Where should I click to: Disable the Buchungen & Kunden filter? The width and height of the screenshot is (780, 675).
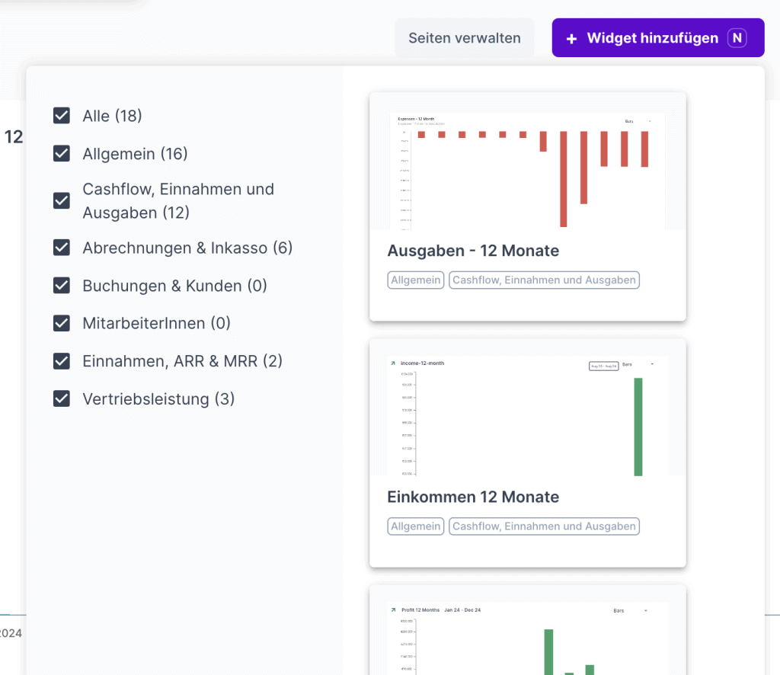point(62,286)
